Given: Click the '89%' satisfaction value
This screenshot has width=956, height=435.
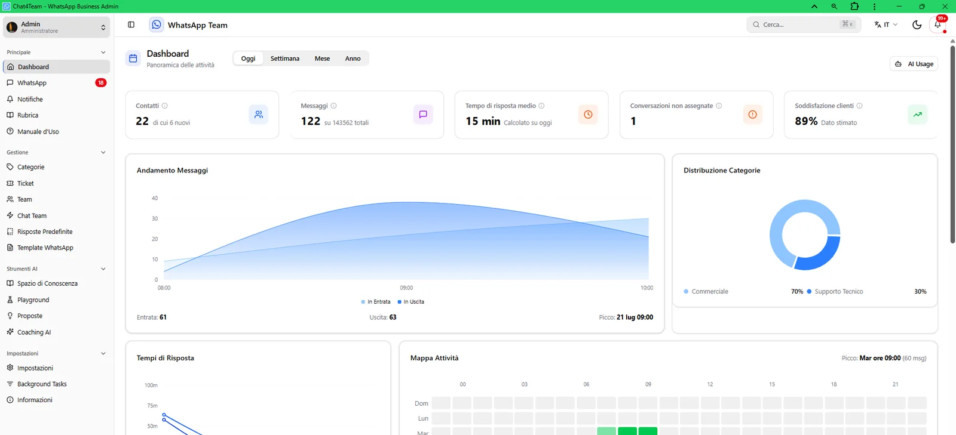Looking at the screenshot, I should tap(806, 121).
